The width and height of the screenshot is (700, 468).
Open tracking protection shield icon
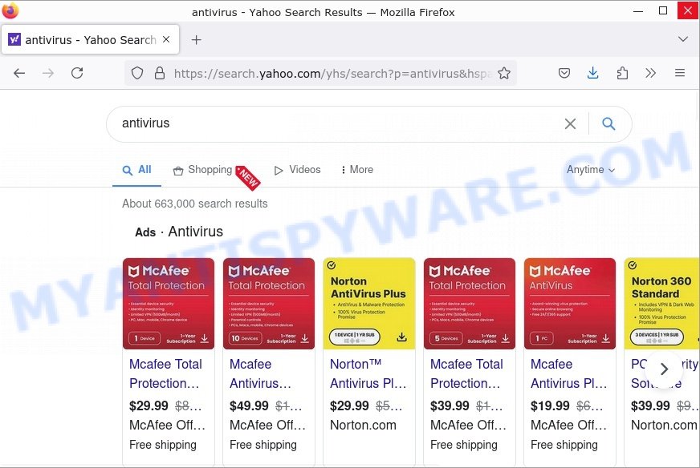pos(137,73)
